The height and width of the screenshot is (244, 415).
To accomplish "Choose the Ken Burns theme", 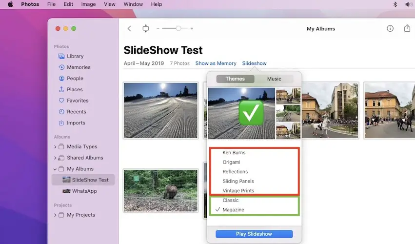I will pyautogui.click(x=234, y=153).
